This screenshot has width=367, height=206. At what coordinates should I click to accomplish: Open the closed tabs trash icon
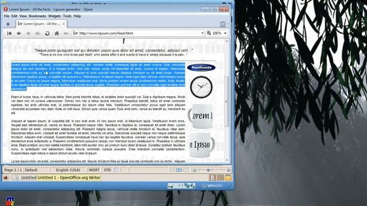[x=222, y=24]
